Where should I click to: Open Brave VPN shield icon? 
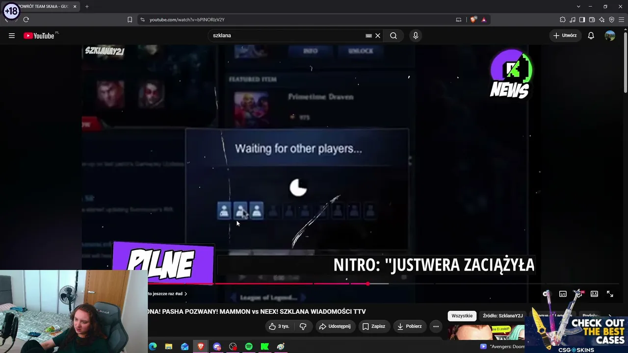(612, 20)
